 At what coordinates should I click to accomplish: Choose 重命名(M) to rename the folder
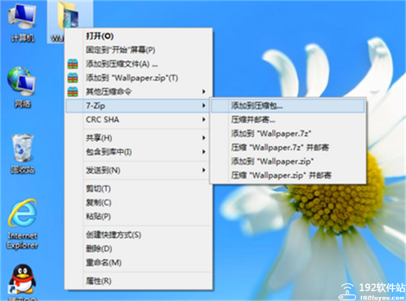point(139,262)
